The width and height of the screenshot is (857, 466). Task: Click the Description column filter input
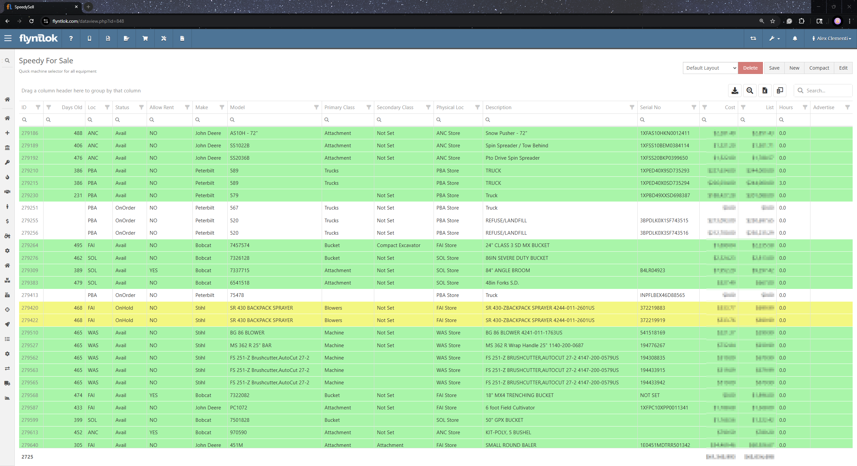point(560,120)
